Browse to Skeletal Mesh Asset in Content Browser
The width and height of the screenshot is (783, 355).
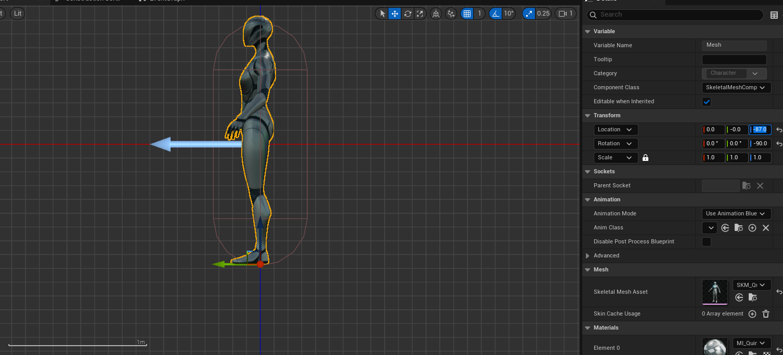click(752, 297)
